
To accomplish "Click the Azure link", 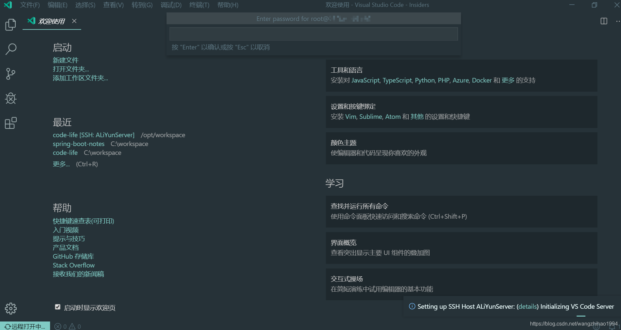I will [x=461, y=80].
